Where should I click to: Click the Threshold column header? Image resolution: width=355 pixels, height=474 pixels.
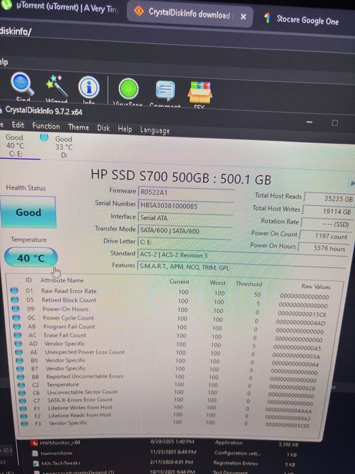coord(249,284)
